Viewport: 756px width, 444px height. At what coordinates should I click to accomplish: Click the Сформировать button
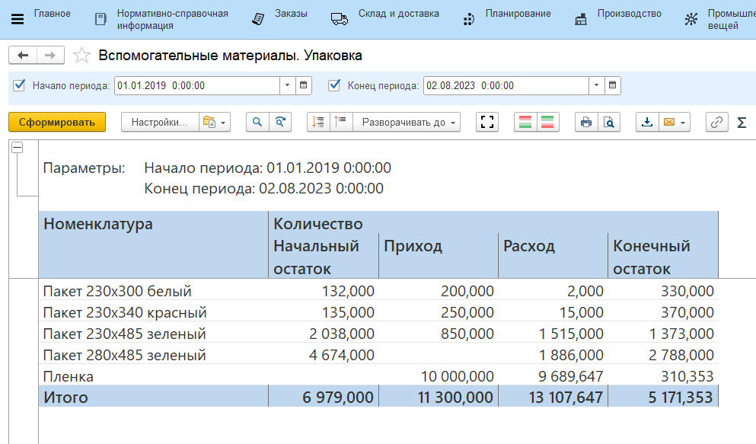pyautogui.click(x=57, y=122)
